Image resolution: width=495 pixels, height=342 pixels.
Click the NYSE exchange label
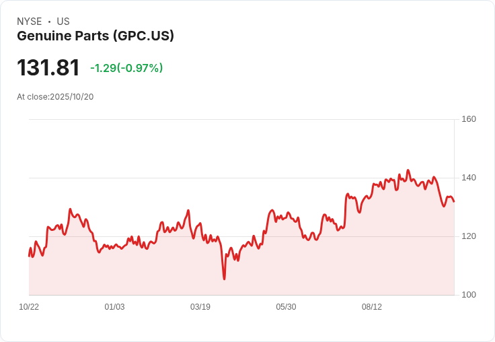30,22
